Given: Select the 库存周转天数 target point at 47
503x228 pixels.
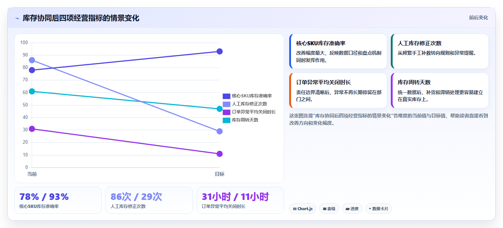Looking at the screenshot, I should pyautogui.click(x=220, y=109).
